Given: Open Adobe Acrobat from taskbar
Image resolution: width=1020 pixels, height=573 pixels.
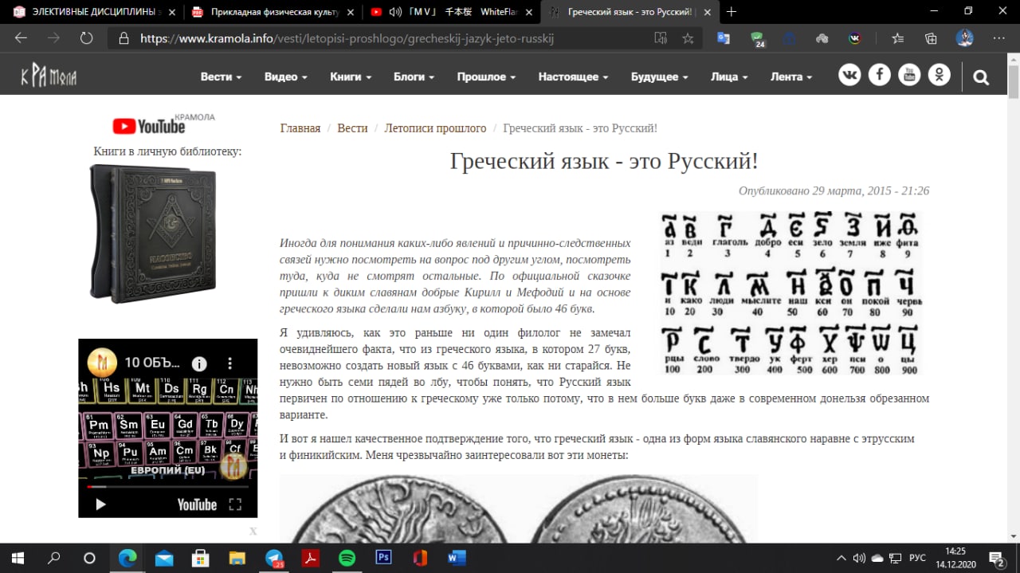Looking at the screenshot, I should point(310,558).
